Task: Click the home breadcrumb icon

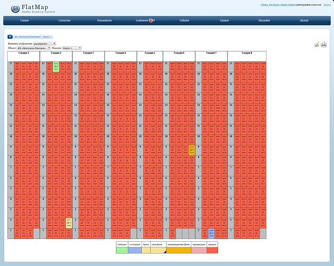Action: (x=10, y=37)
